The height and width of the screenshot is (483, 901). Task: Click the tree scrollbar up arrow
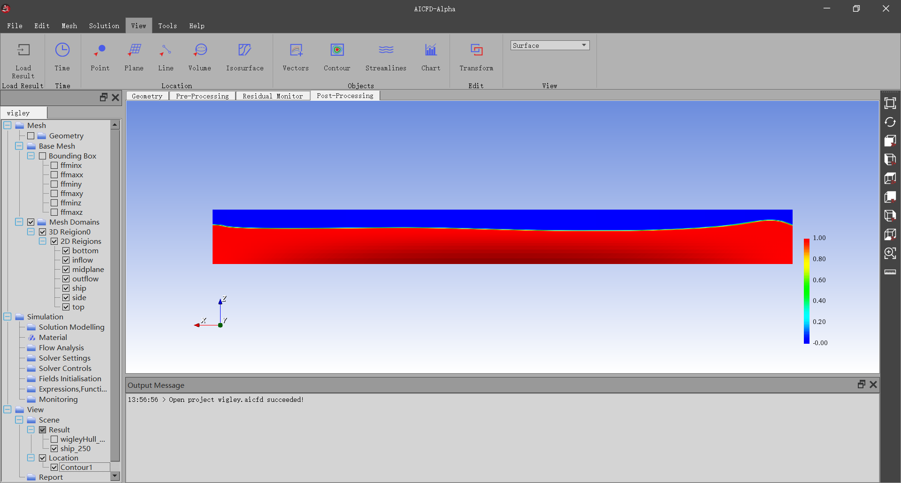115,125
